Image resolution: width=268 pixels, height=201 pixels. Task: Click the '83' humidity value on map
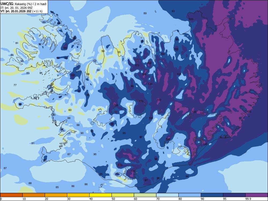[28, 73]
